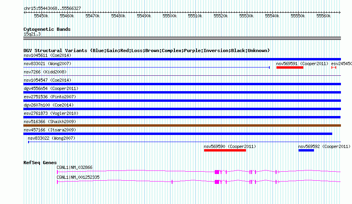Click the DGV Structural Variants track title
Image resolution: width=352 pixels, height=204 pixels.
point(146,51)
